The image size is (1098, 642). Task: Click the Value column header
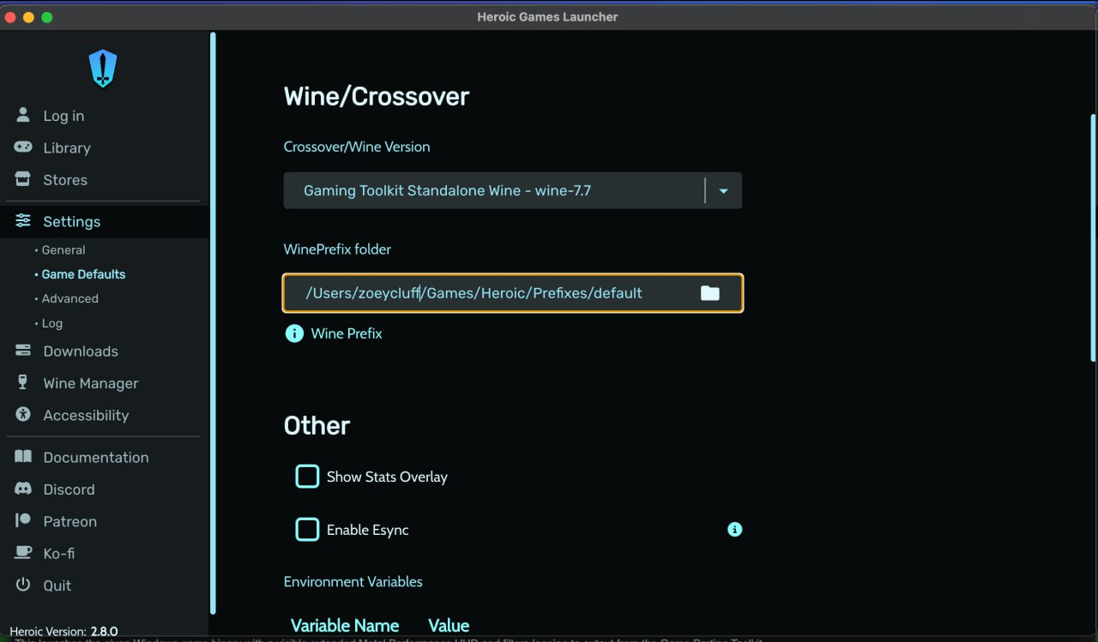(449, 626)
